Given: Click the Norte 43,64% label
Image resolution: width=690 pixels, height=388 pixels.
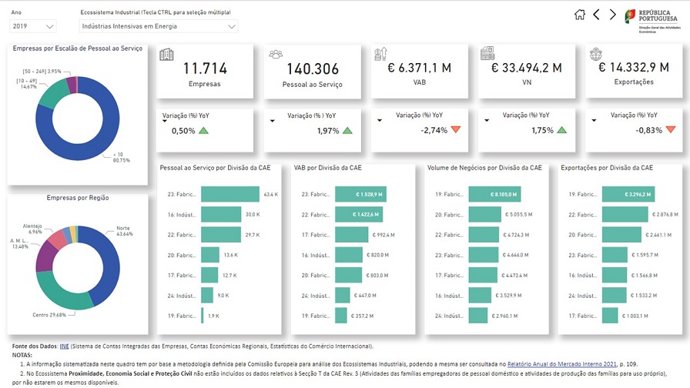Looking at the screenshot, I should 125,231.
